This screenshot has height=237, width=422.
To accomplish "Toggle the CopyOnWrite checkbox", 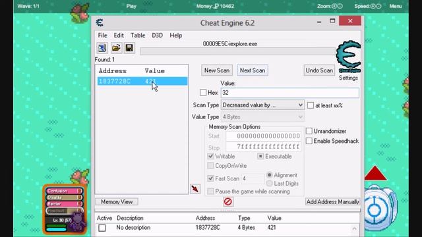I will click(x=210, y=165).
